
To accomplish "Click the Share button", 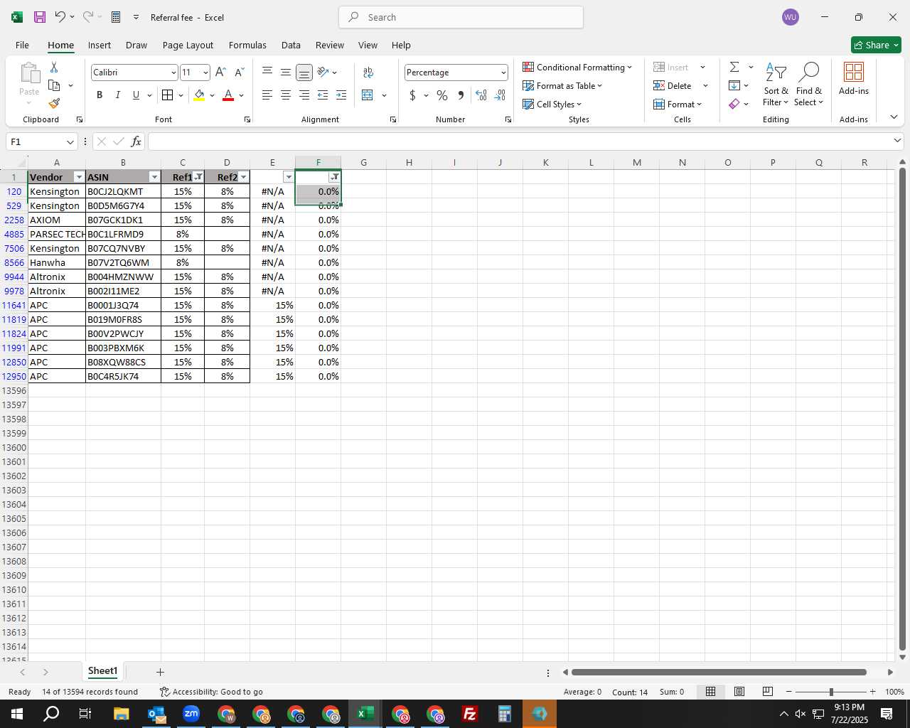I will click(876, 45).
